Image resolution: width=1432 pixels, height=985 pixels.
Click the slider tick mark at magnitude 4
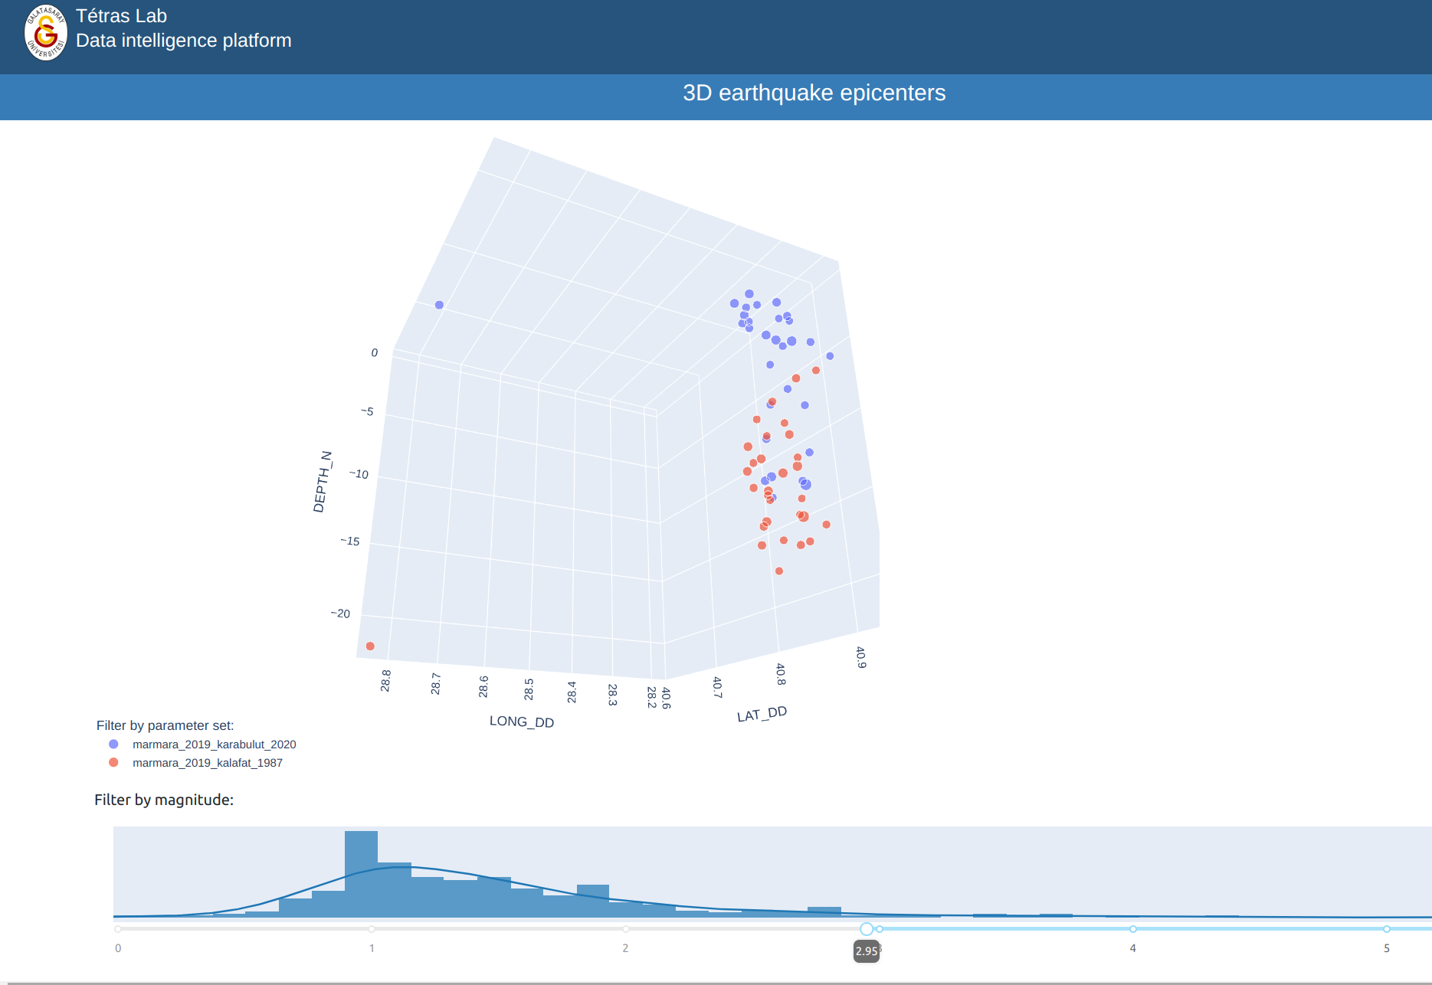click(1133, 929)
